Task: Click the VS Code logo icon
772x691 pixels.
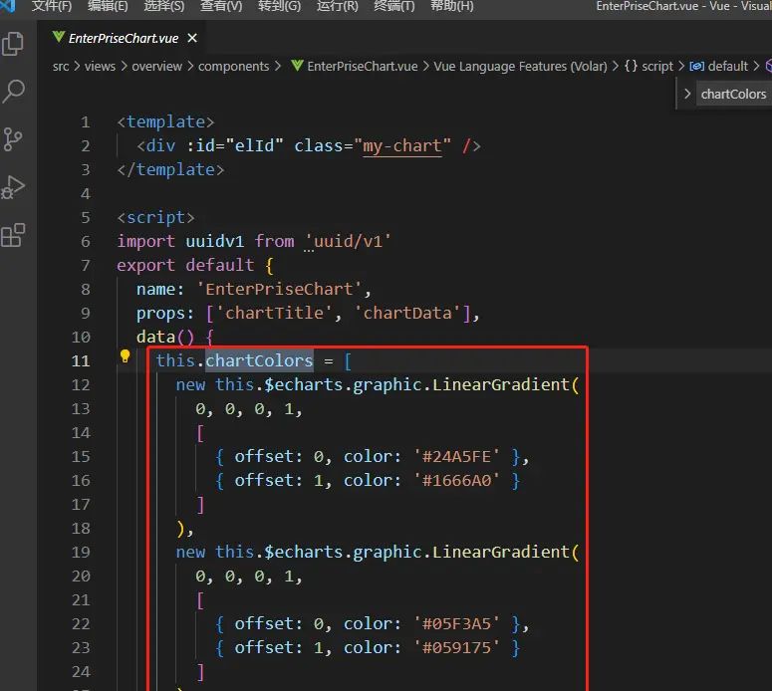Action: 8,6
